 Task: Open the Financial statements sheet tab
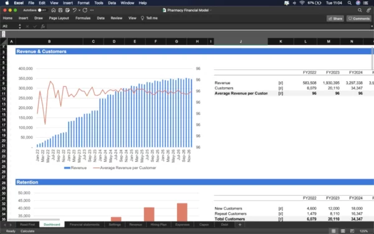click(x=84, y=225)
